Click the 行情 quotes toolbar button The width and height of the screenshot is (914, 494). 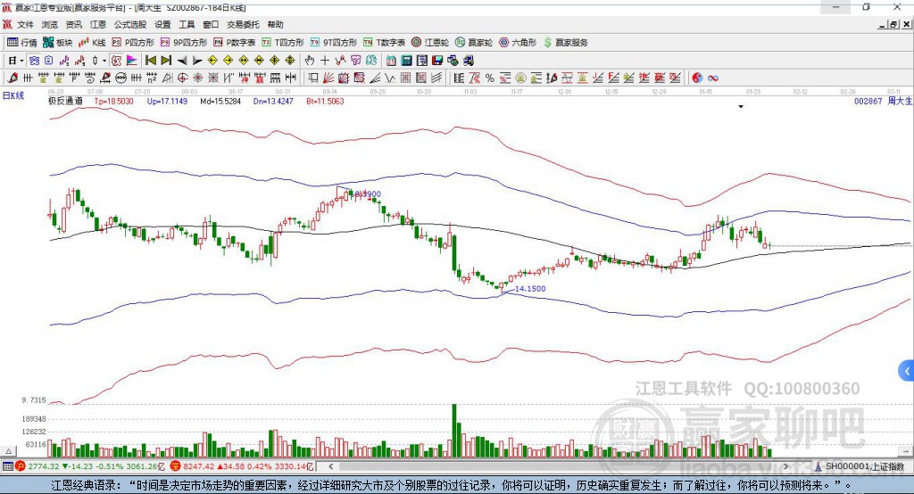coord(21,43)
